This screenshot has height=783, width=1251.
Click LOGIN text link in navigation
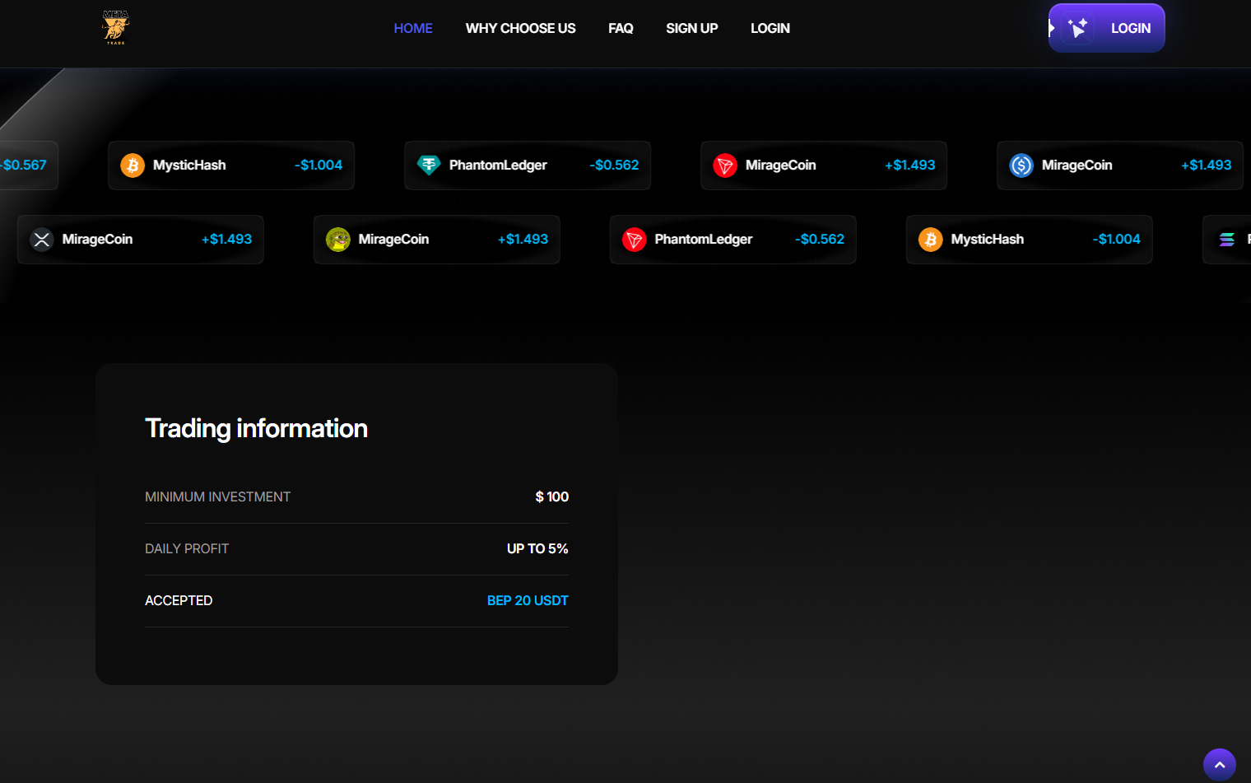[770, 28]
